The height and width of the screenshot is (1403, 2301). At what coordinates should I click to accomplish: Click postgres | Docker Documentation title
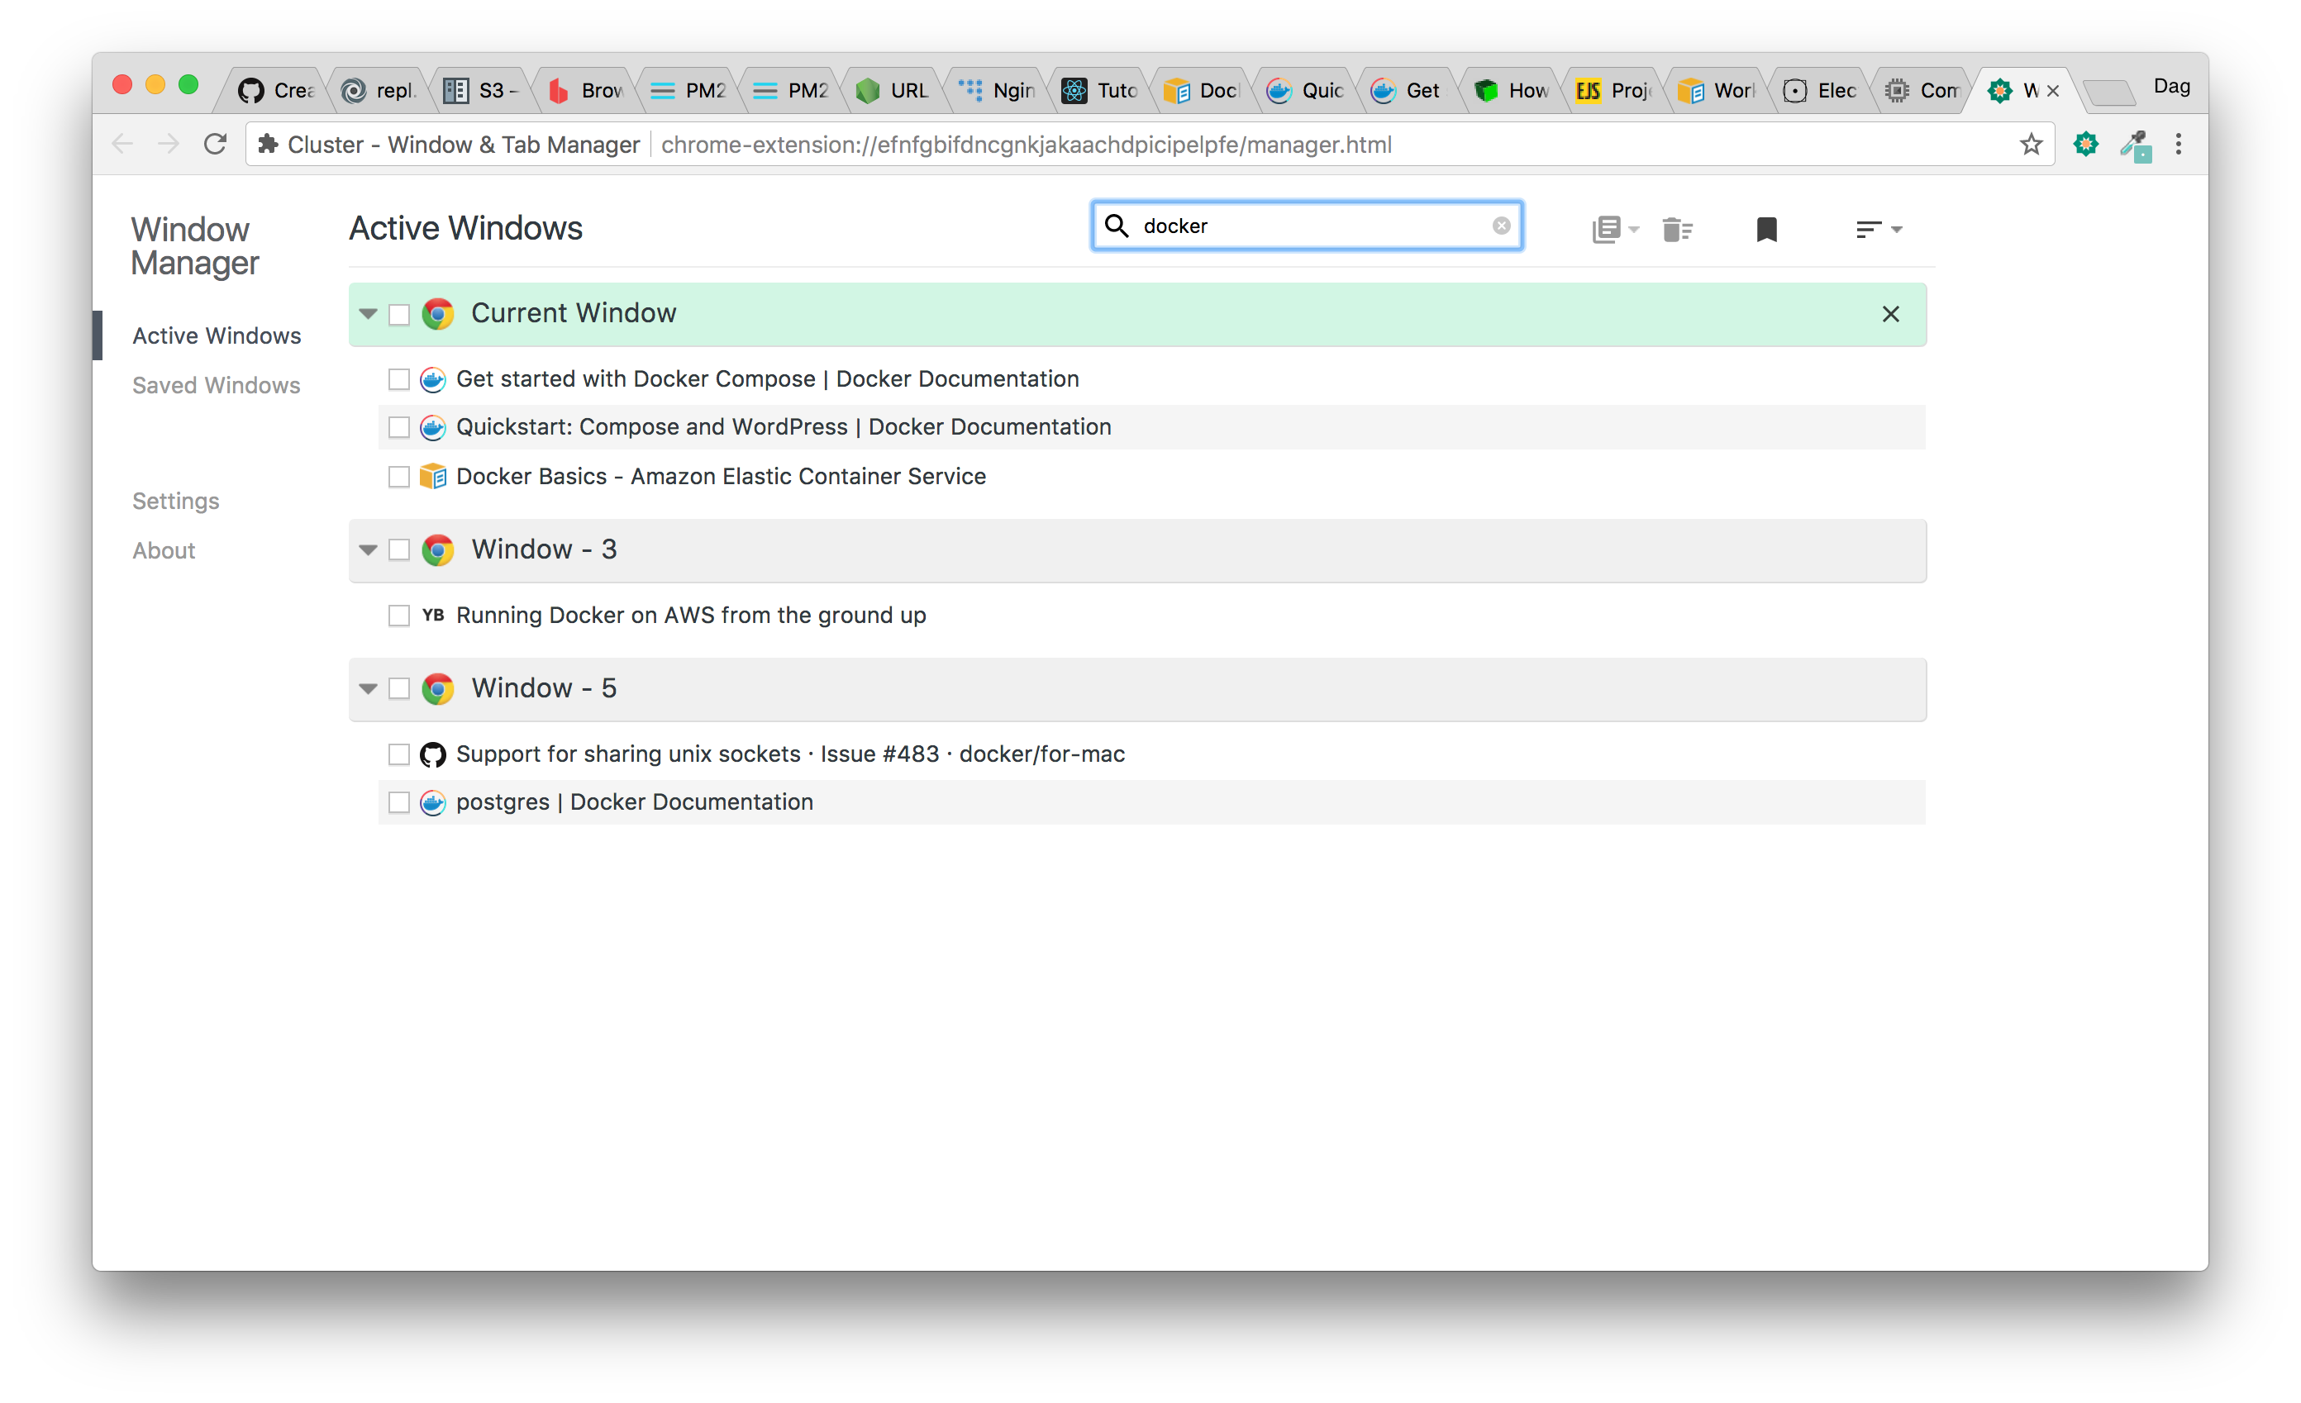(x=635, y=803)
